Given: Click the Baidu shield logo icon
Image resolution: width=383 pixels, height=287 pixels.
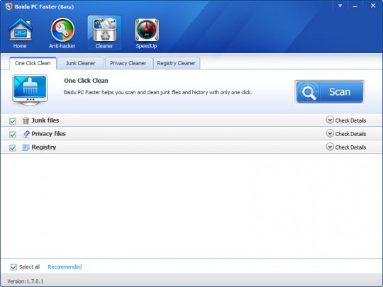Looking at the screenshot, I should (9, 6).
